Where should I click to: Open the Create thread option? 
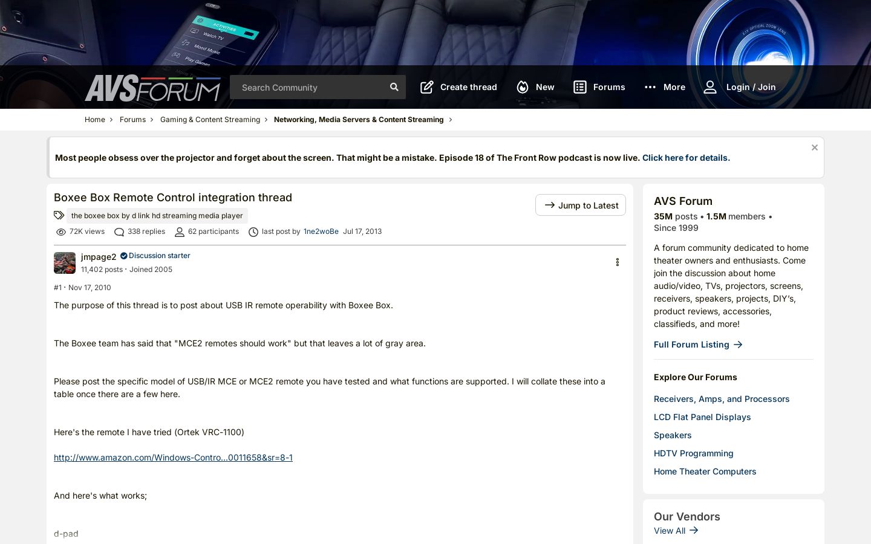(458, 87)
